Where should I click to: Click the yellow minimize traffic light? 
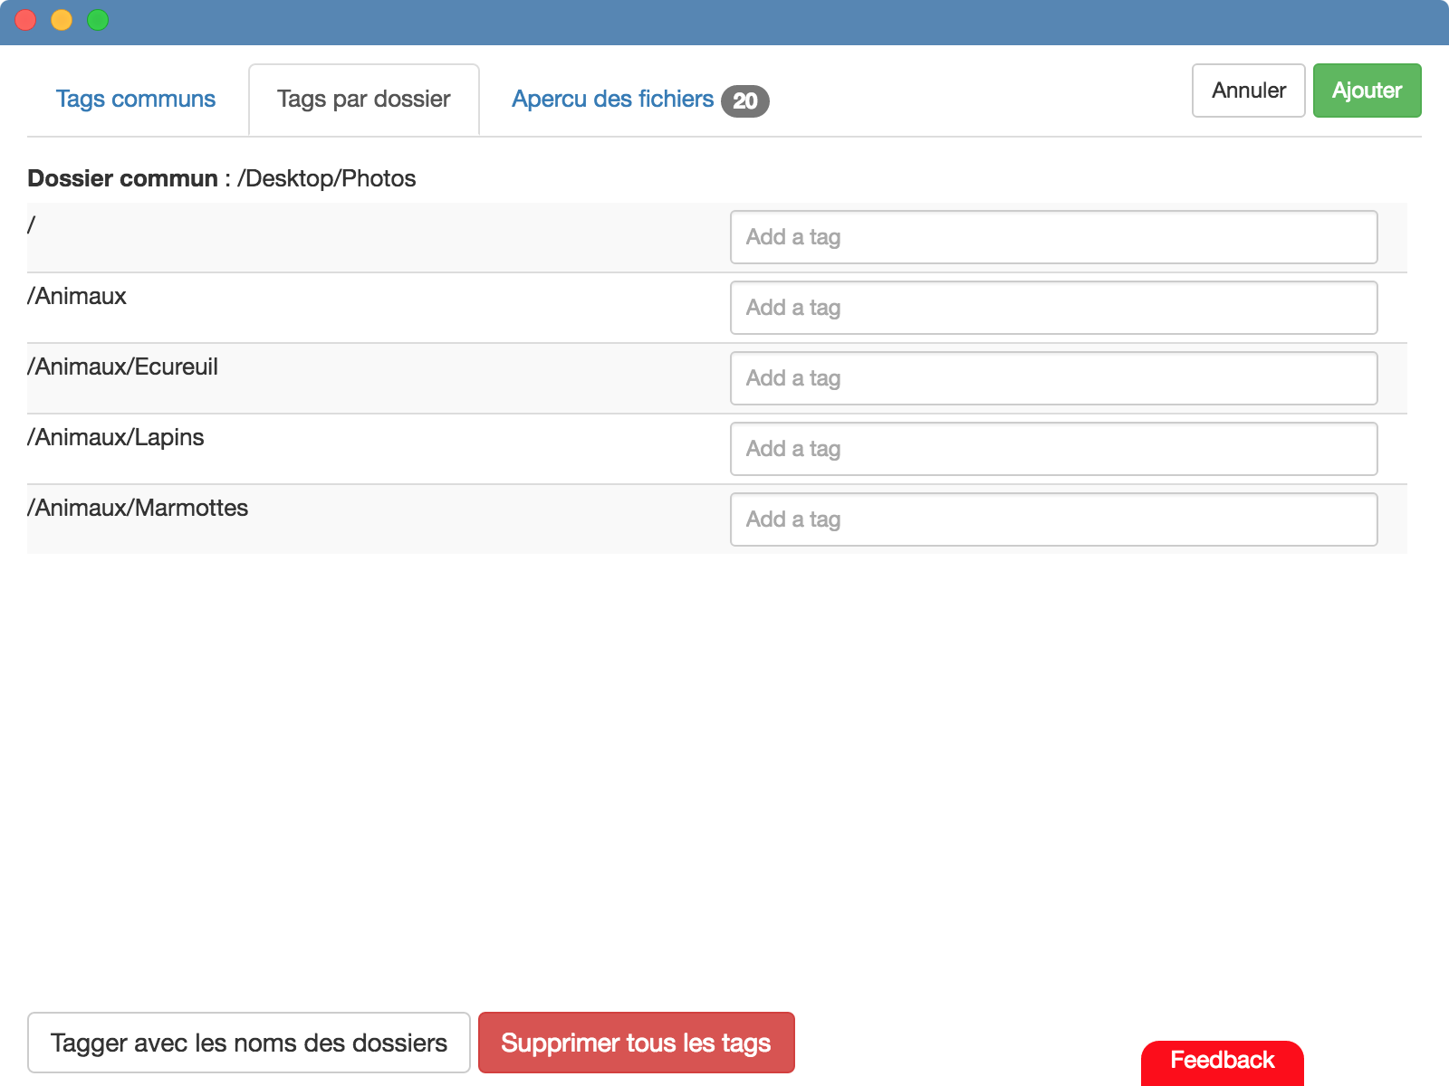tap(61, 19)
